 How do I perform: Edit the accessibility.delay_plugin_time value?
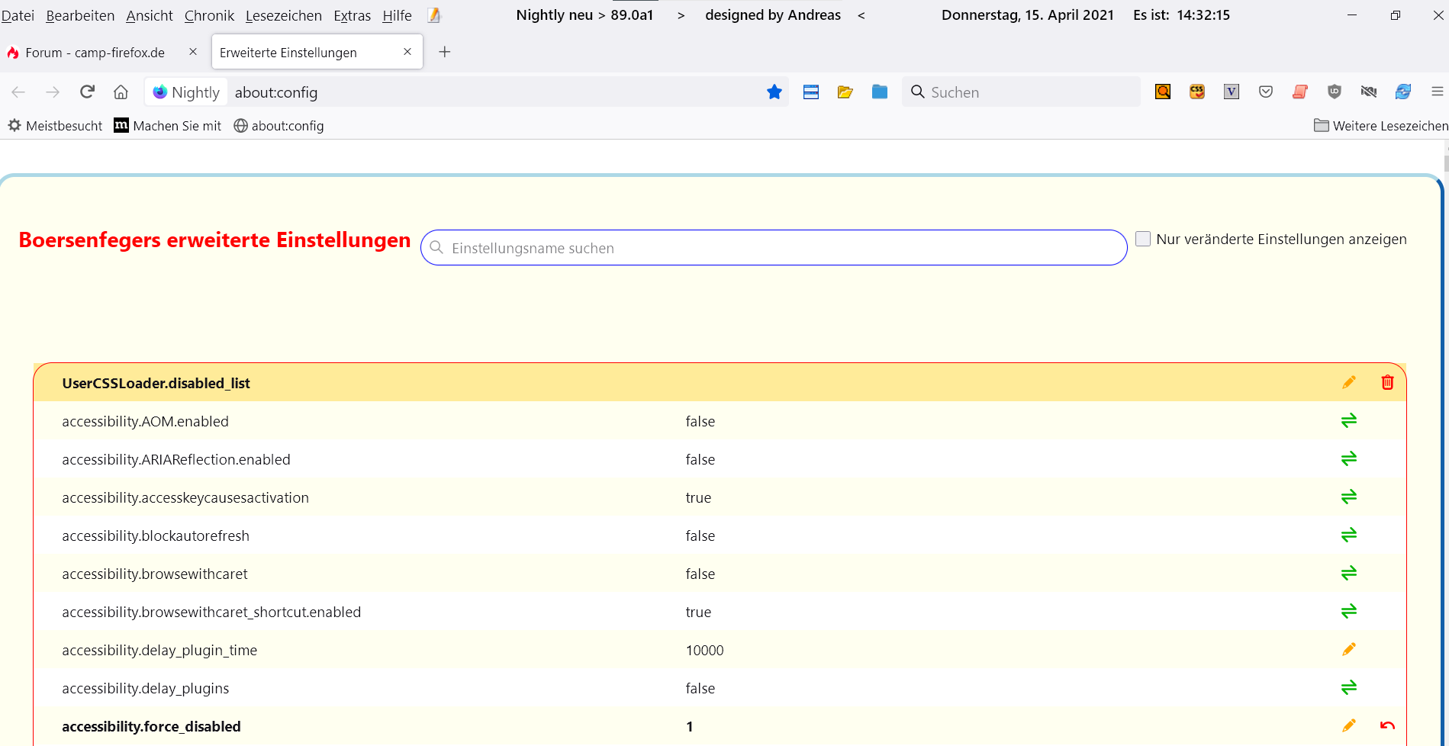click(1348, 650)
